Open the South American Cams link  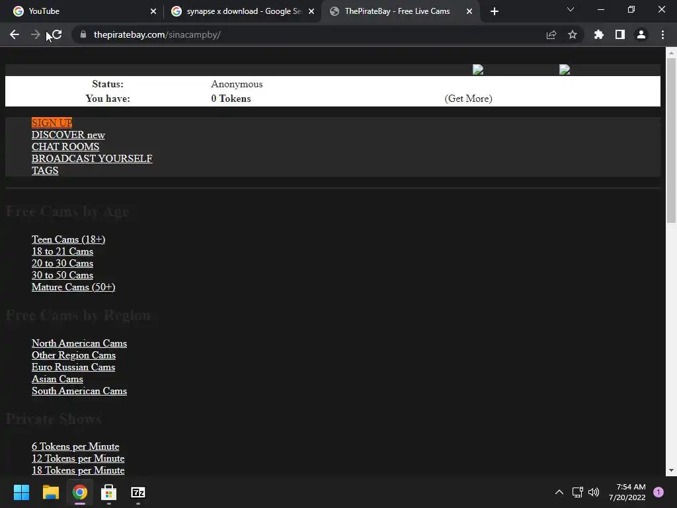click(x=79, y=390)
